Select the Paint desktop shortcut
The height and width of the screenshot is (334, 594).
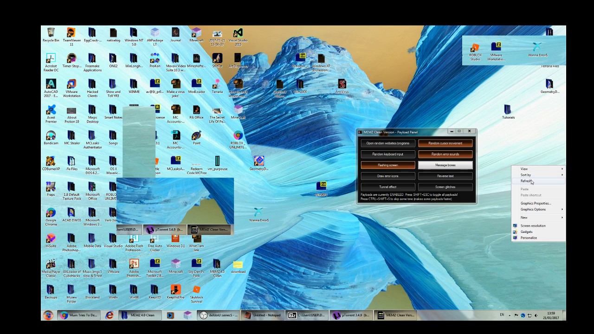pyautogui.click(x=196, y=138)
